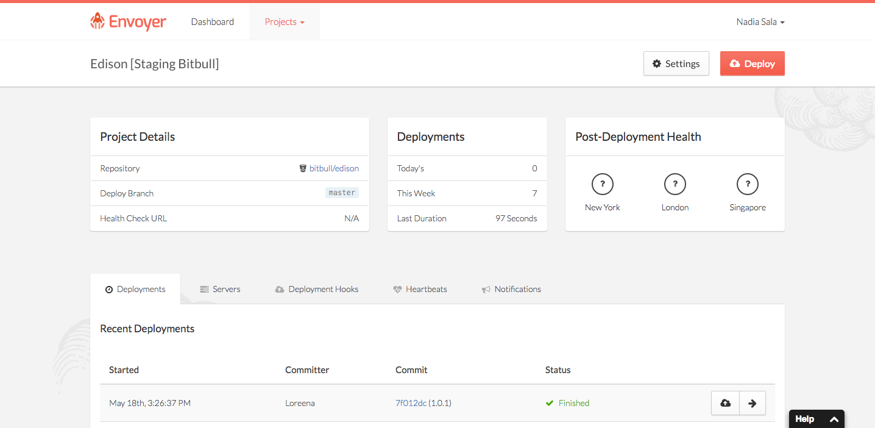
Task: Click the This Week deployments count 7
Action: 534,193
